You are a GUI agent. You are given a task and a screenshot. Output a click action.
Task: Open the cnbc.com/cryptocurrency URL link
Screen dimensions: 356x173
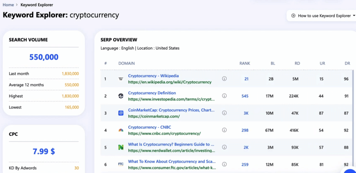click(x=164, y=133)
